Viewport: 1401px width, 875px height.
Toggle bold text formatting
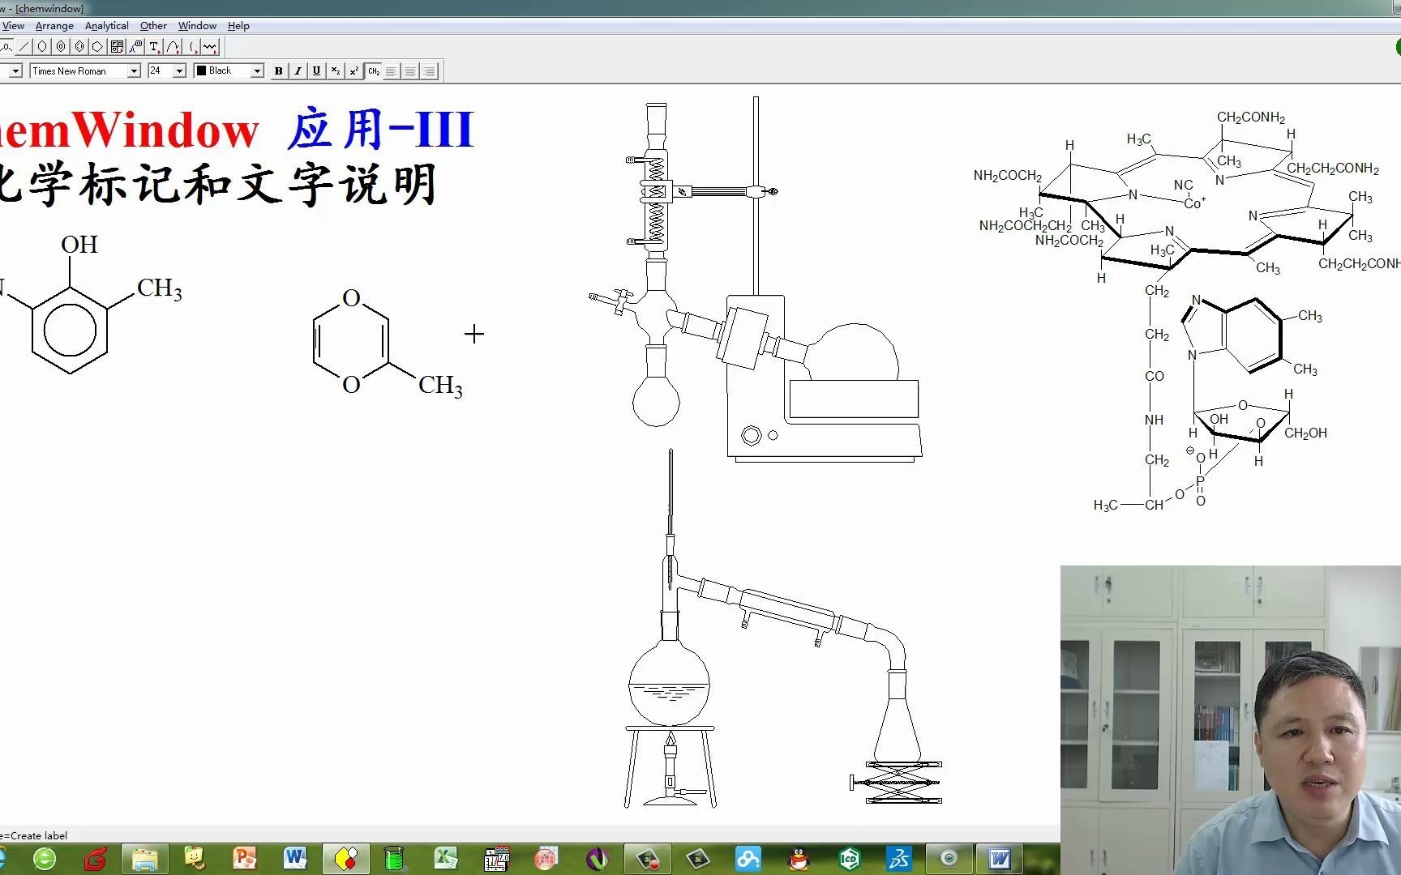tap(279, 71)
